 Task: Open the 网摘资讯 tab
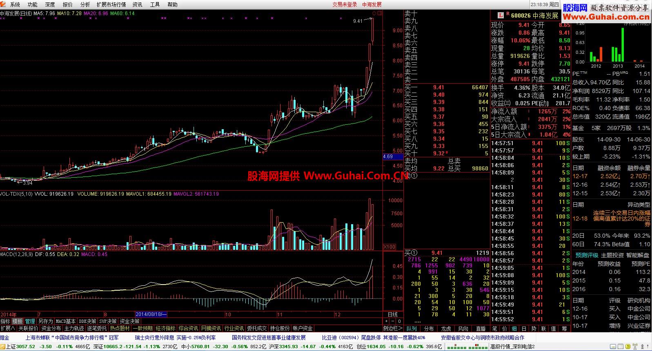[211, 328]
